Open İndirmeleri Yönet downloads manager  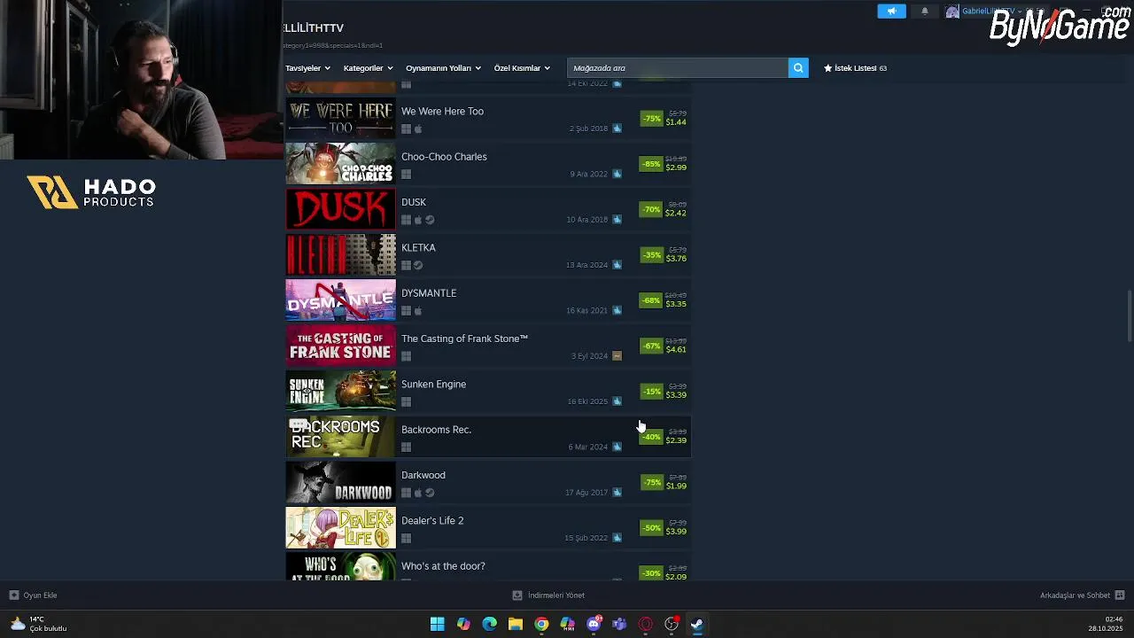point(548,595)
